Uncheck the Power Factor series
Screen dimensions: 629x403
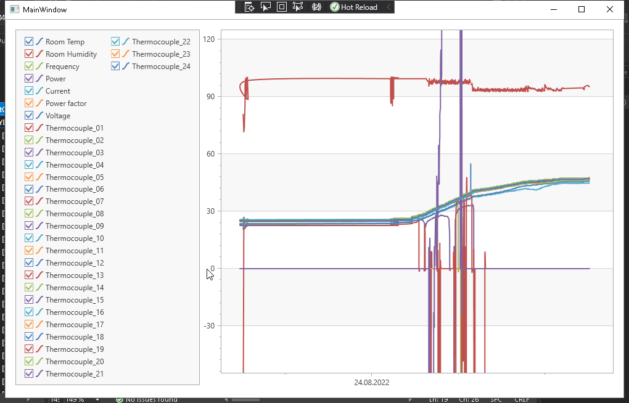[28, 103]
